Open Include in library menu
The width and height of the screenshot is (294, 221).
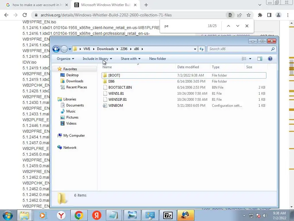[97, 59]
